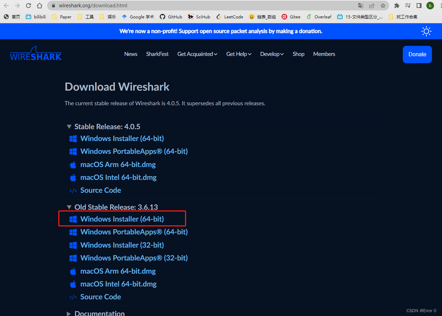Click the browser profile avatar icon
Screen dimensions: 442x316
430,6
